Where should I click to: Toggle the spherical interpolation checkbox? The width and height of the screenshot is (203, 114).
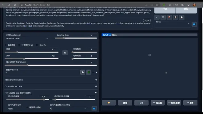pos(27,107)
